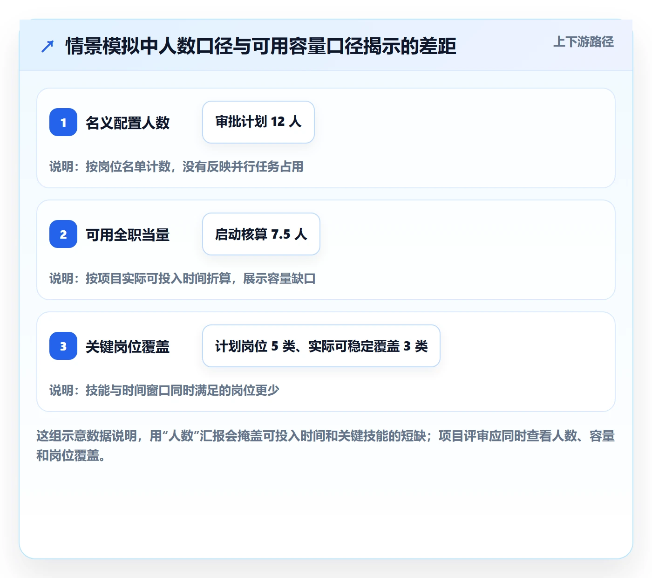Select the 启动核算 7.5 人 value pill
This screenshot has height=578, width=652.
pyautogui.click(x=261, y=234)
